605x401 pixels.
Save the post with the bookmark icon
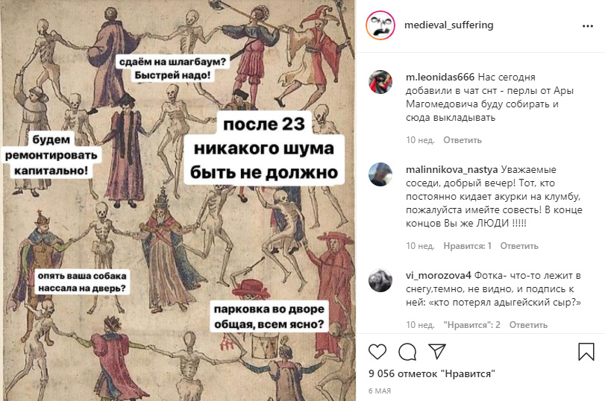[x=586, y=352]
